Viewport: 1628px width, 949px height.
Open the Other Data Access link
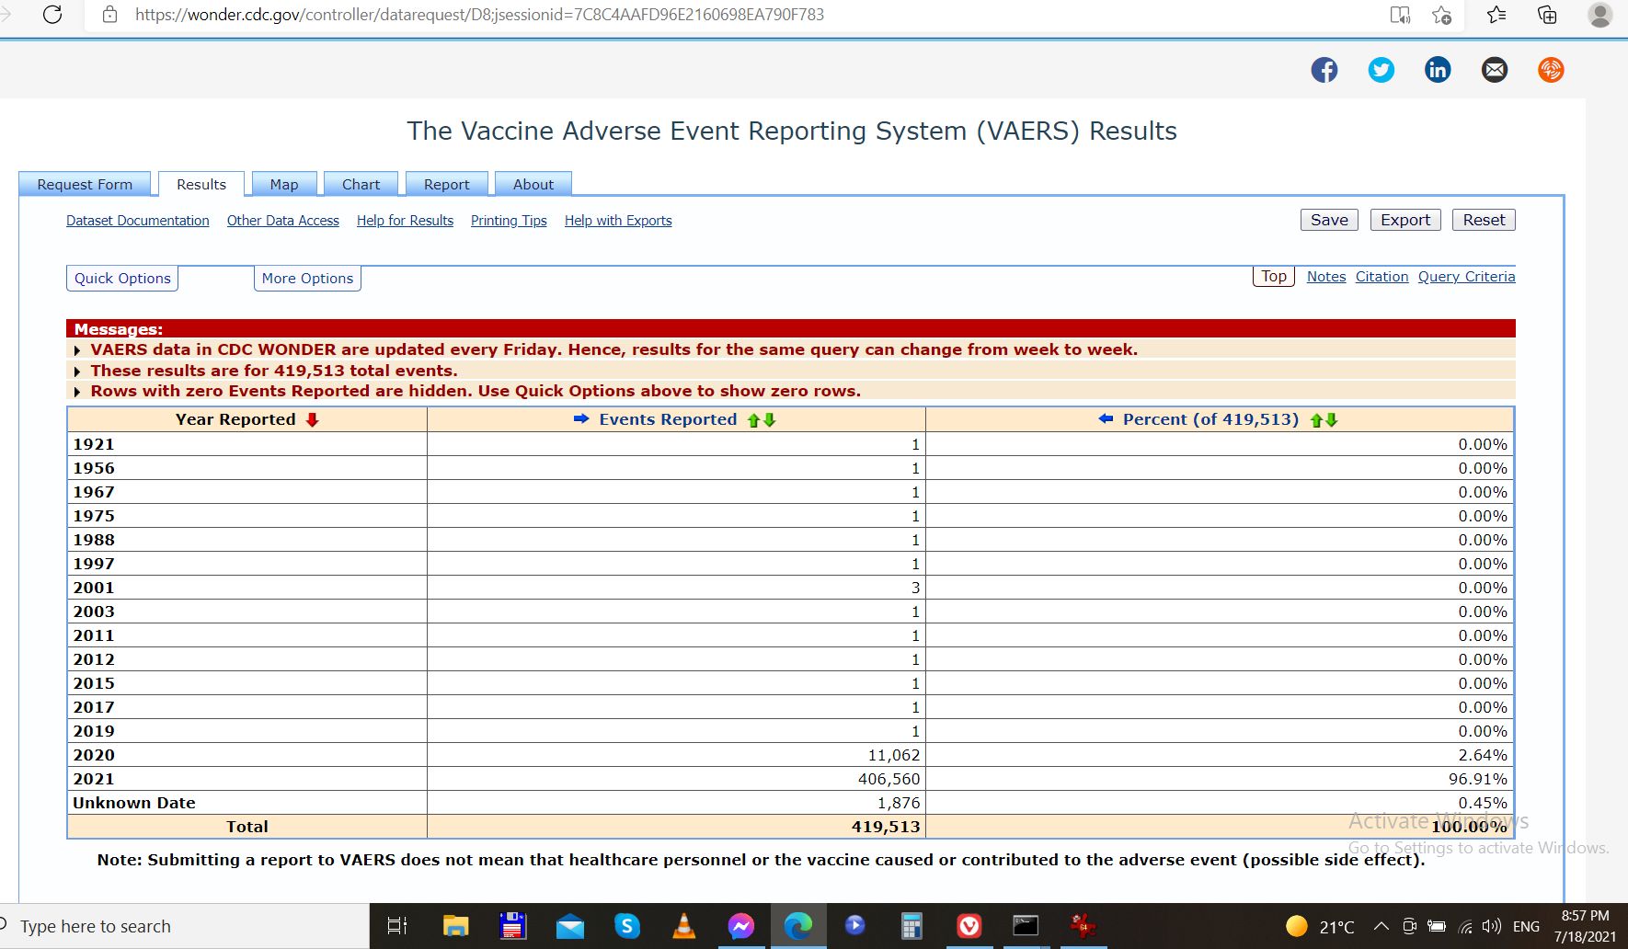[283, 221]
